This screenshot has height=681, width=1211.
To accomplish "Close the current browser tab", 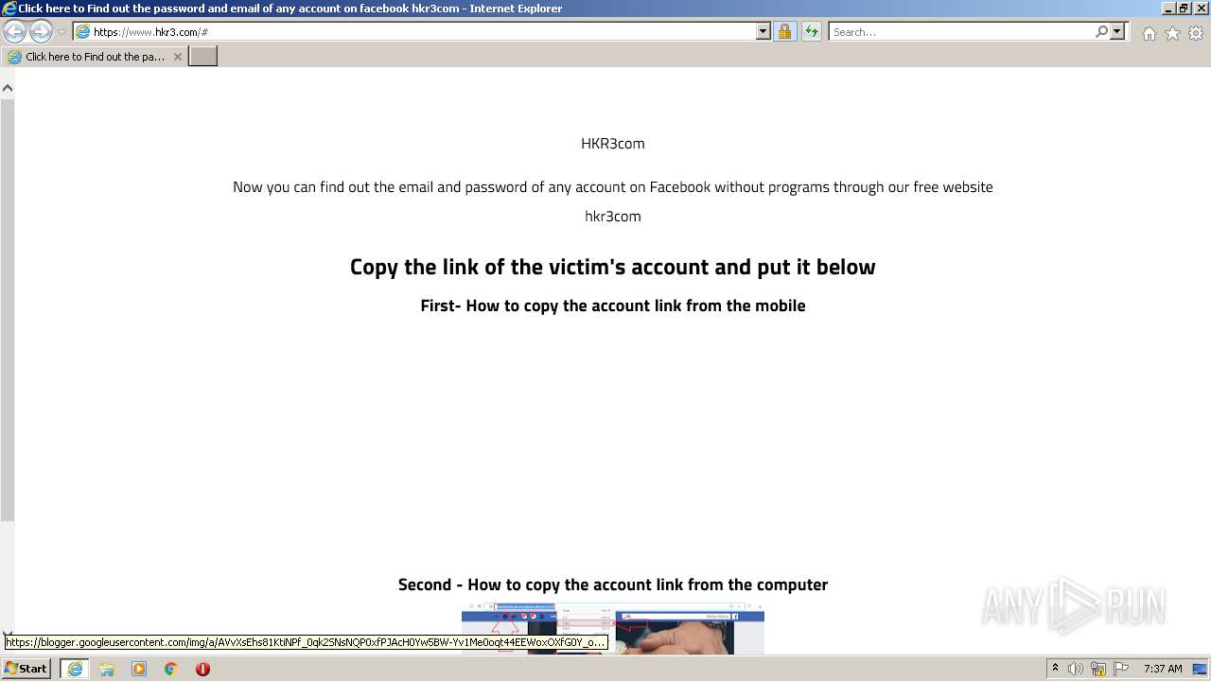I will coord(177,57).
